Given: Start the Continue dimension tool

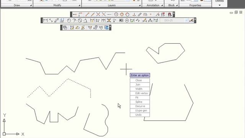Looking at the screenshot, I should [x=103, y=20].
